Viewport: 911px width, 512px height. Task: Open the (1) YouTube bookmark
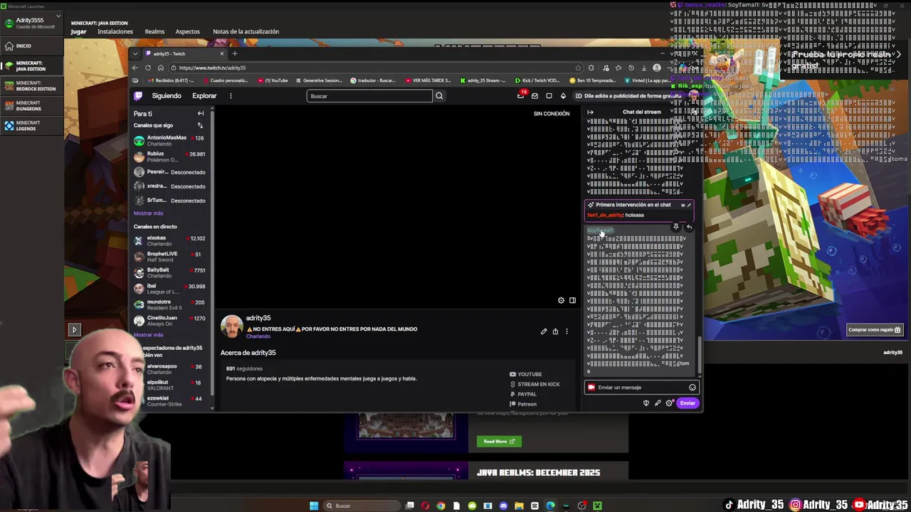pyautogui.click(x=273, y=80)
